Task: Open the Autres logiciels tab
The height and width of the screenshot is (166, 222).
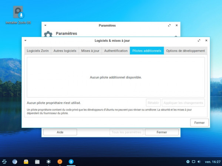Action: 65,51
